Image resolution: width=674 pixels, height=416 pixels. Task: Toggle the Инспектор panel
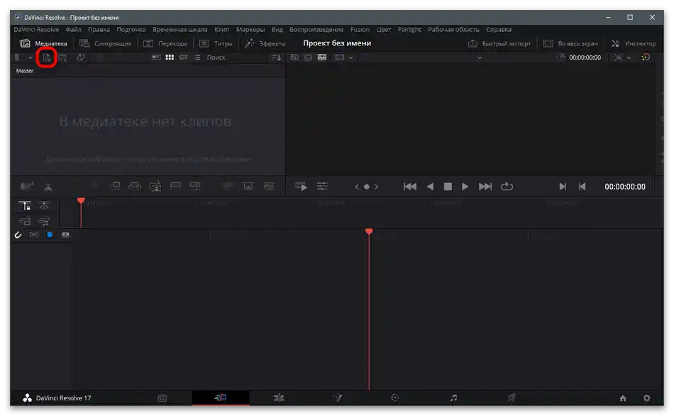[x=633, y=43]
